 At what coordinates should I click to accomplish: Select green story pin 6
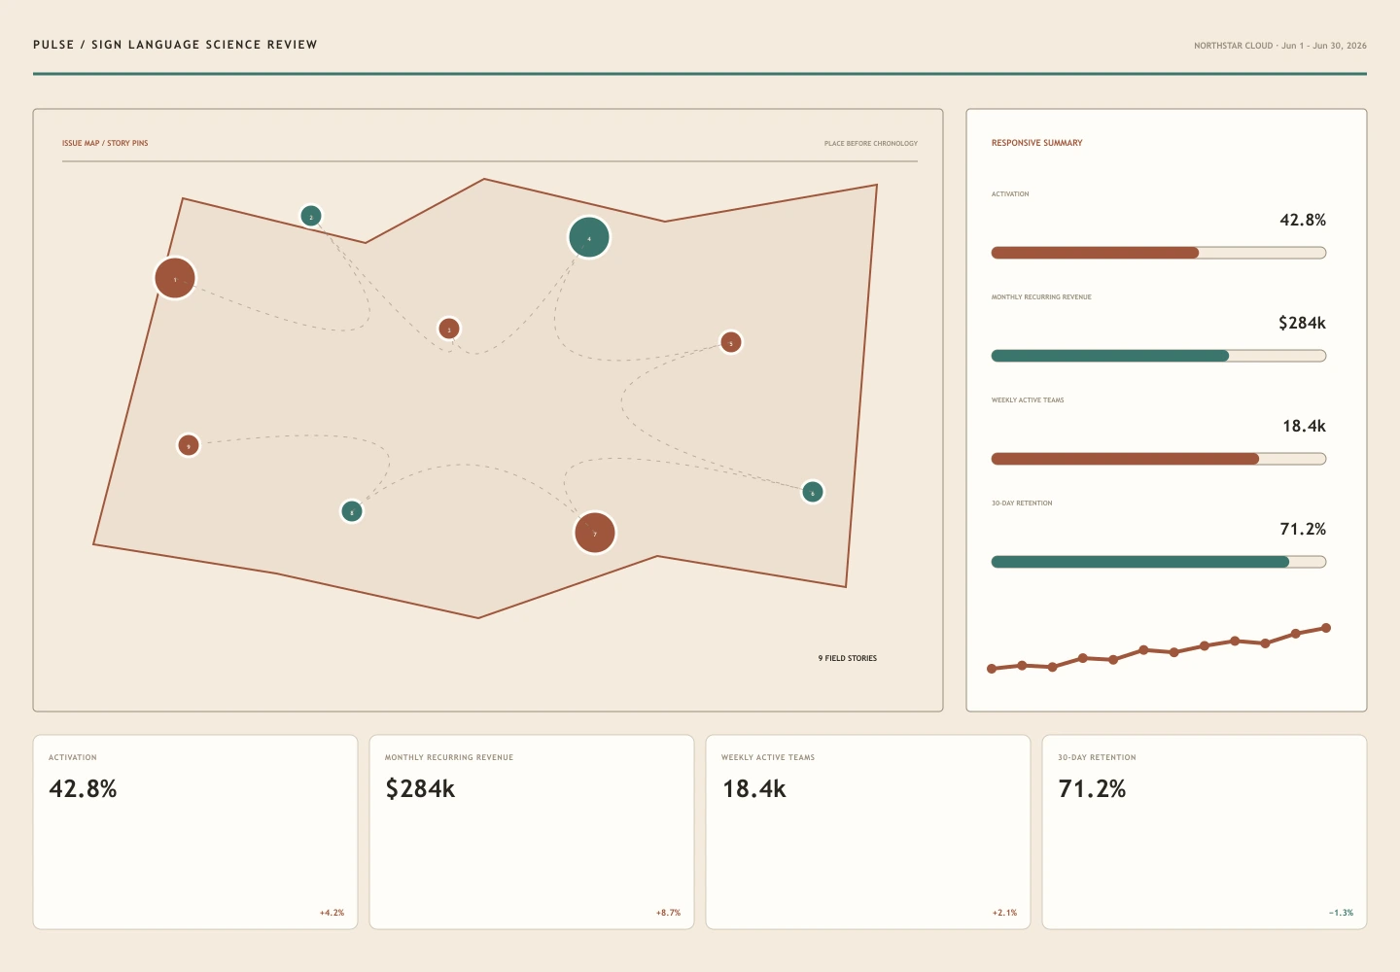pyautogui.click(x=813, y=492)
